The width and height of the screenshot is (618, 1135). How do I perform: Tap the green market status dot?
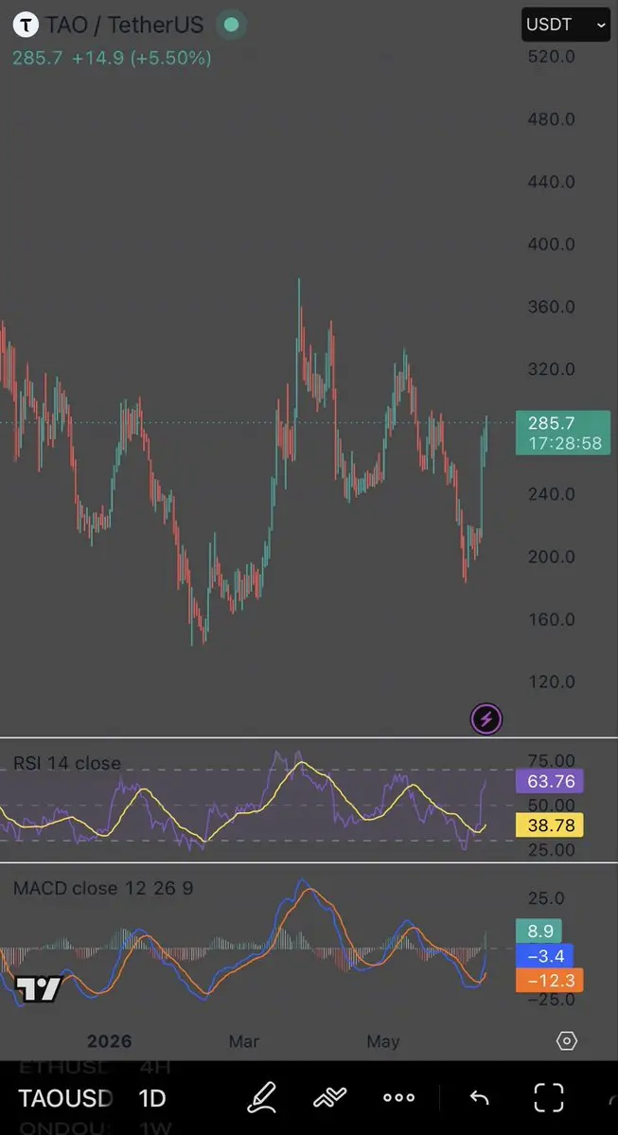tap(231, 25)
